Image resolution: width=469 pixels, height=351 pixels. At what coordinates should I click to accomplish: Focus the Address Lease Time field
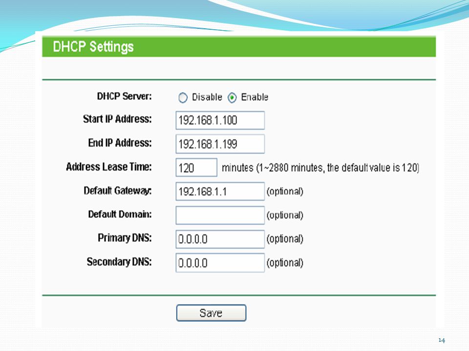click(x=196, y=167)
